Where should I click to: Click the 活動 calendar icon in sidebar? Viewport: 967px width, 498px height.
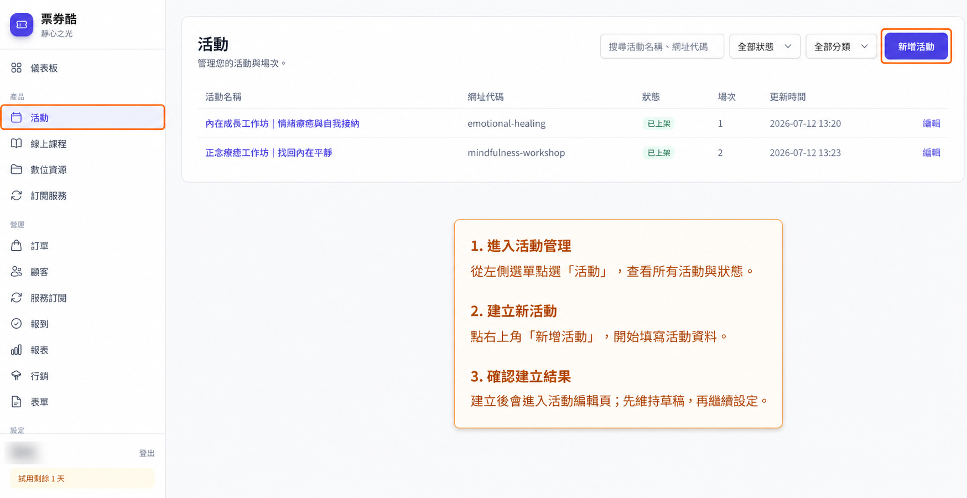click(17, 117)
